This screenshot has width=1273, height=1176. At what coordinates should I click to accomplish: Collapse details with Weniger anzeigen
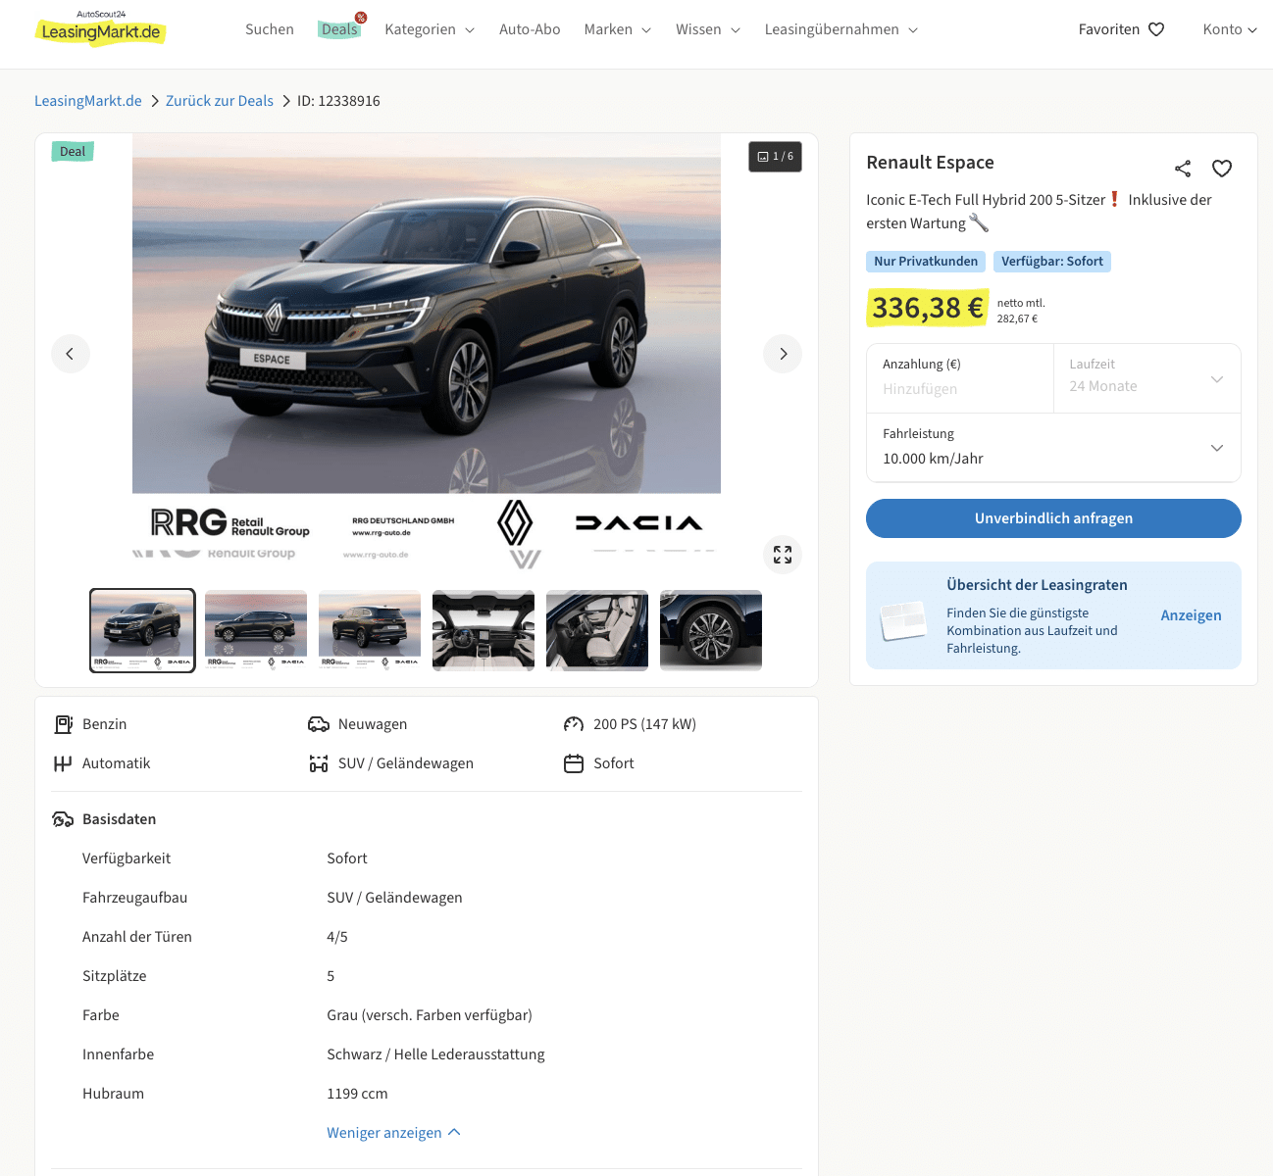pos(393,1133)
